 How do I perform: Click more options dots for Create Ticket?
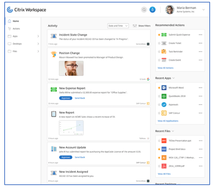[200, 43]
